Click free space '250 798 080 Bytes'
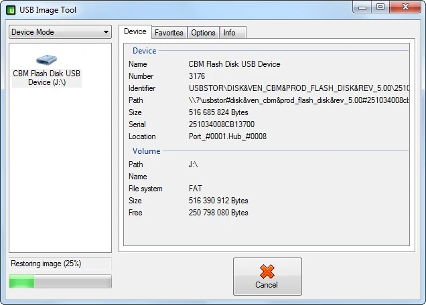 (x=218, y=213)
